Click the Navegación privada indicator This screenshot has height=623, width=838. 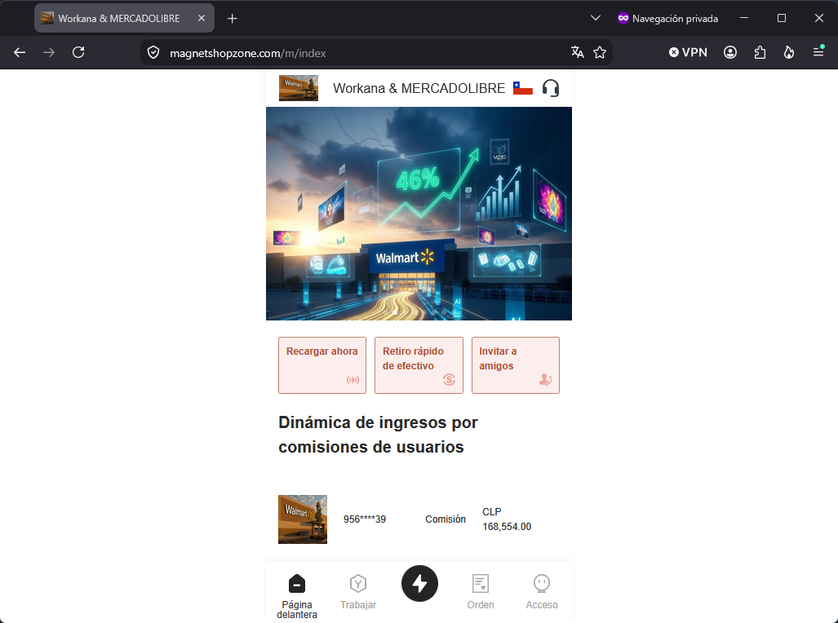pos(667,19)
